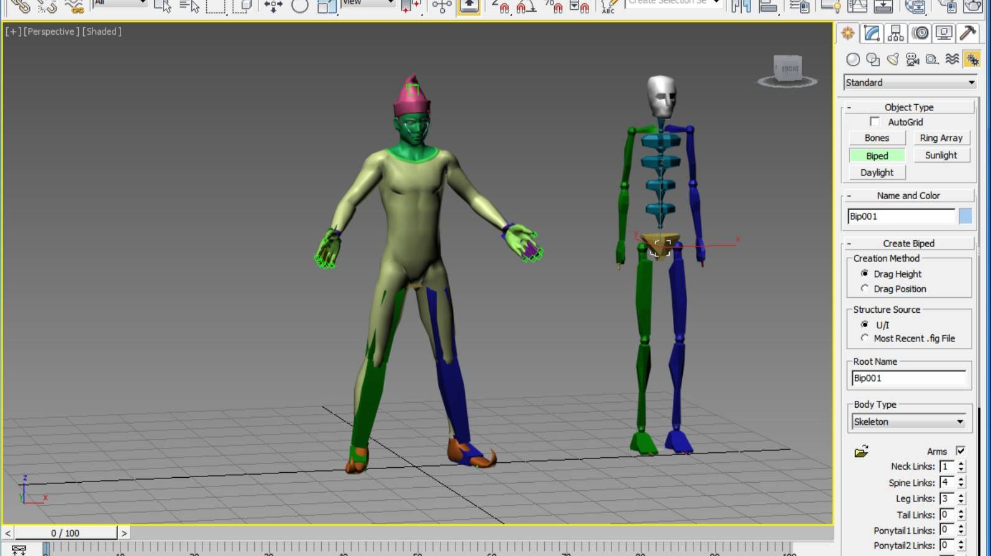991x556 pixels.
Task: Enable the AutoGrid checkbox
Action: [x=875, y=122]
